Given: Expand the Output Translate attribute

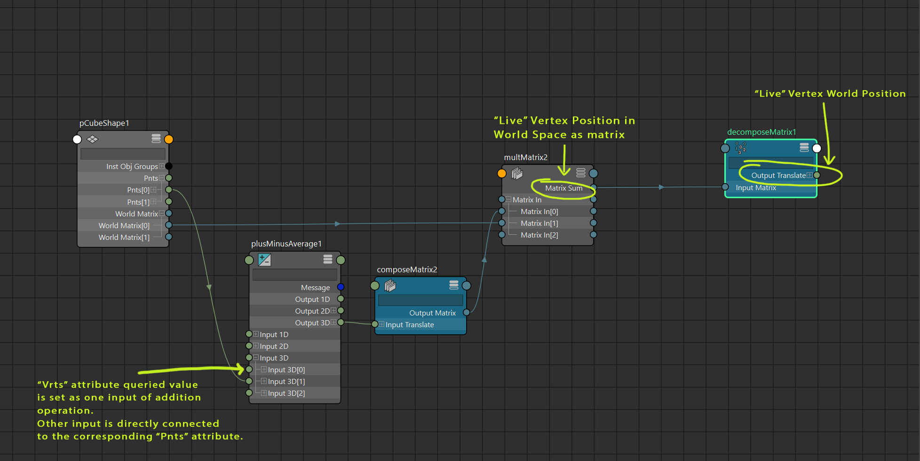Looking at the screenshot, I should coord(809,175).
